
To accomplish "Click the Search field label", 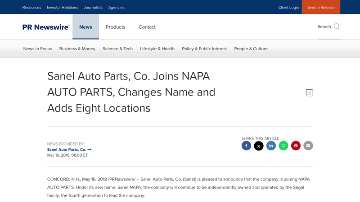I will click(324, 26).
